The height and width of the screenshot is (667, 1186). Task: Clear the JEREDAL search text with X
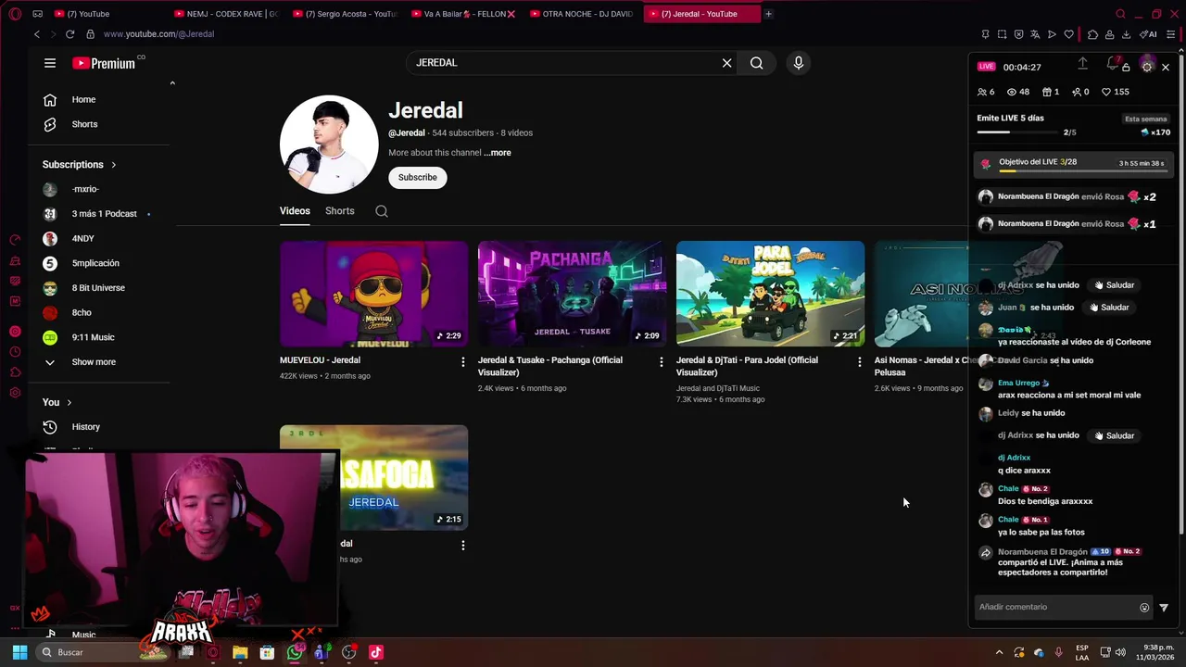click(727, 63)
